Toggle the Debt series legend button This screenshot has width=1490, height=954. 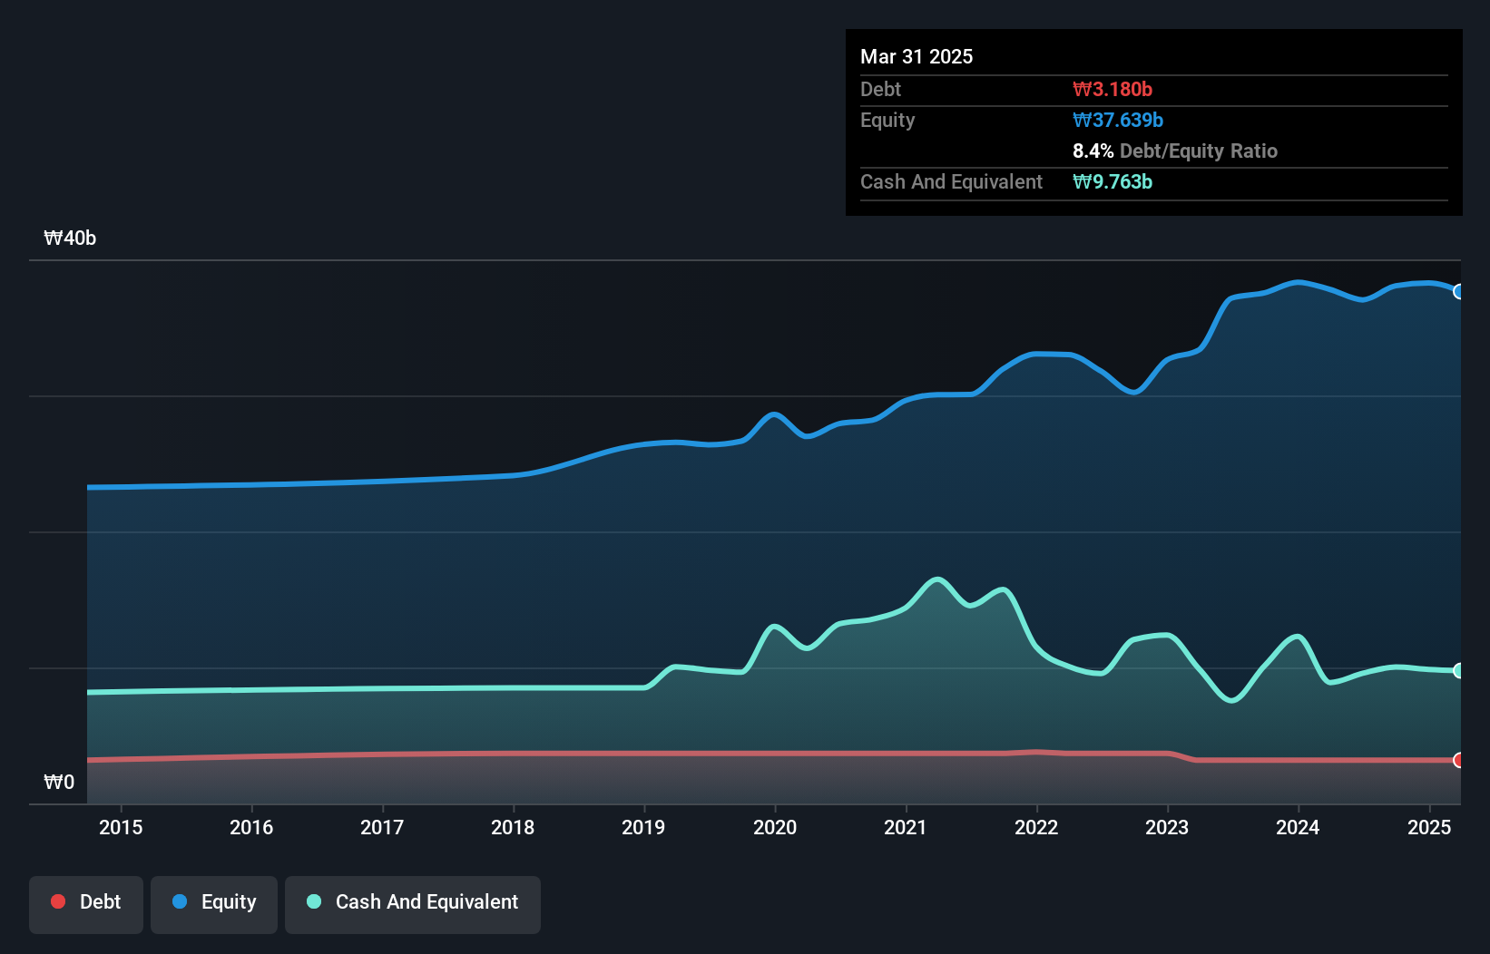click(x=86, y=904)
